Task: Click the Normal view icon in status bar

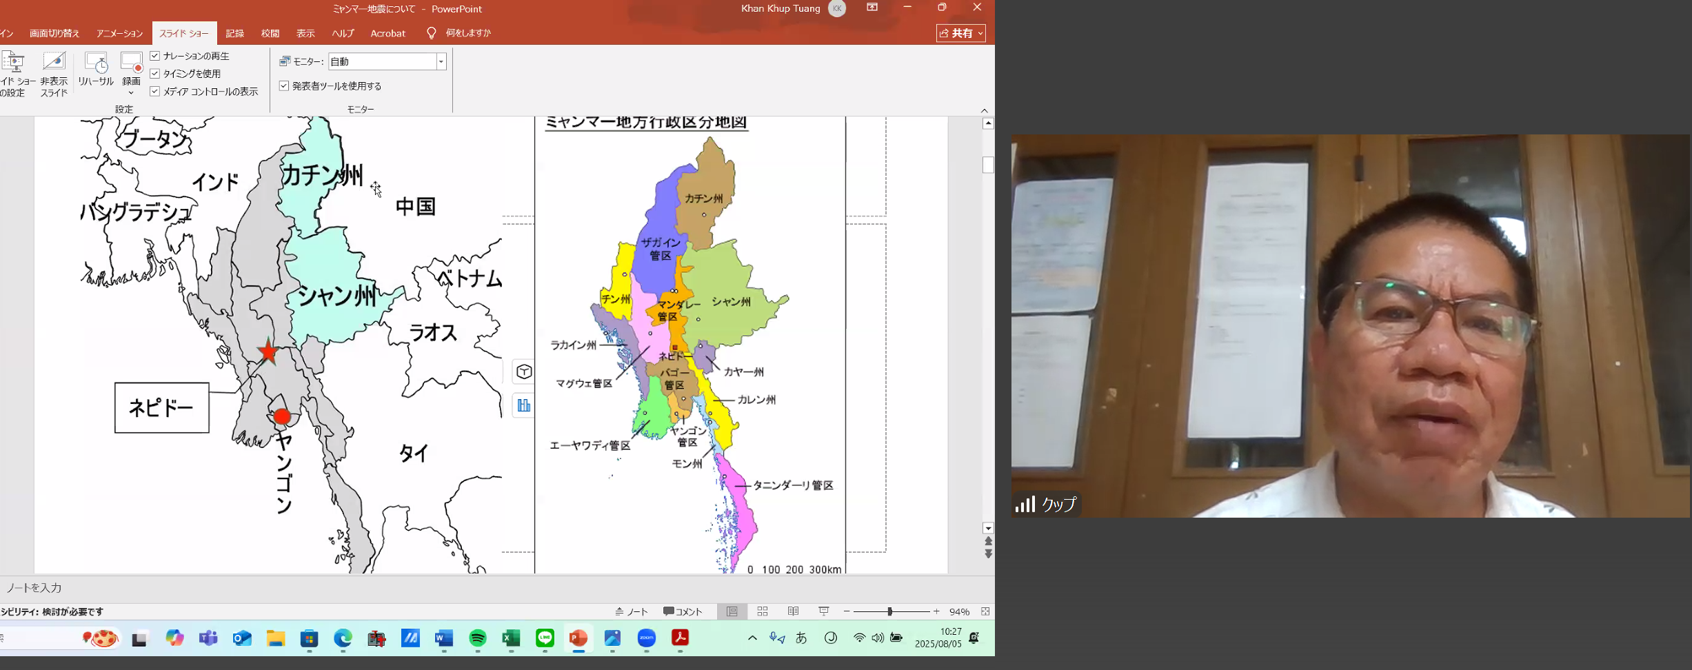Action: click(732, 611)
